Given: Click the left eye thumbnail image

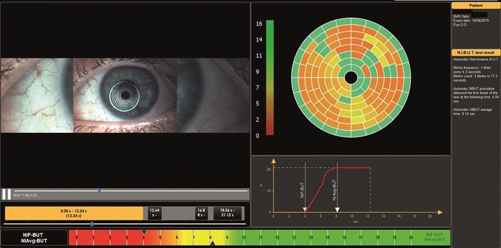Looking at the screenshot, I should coord(37,95).
